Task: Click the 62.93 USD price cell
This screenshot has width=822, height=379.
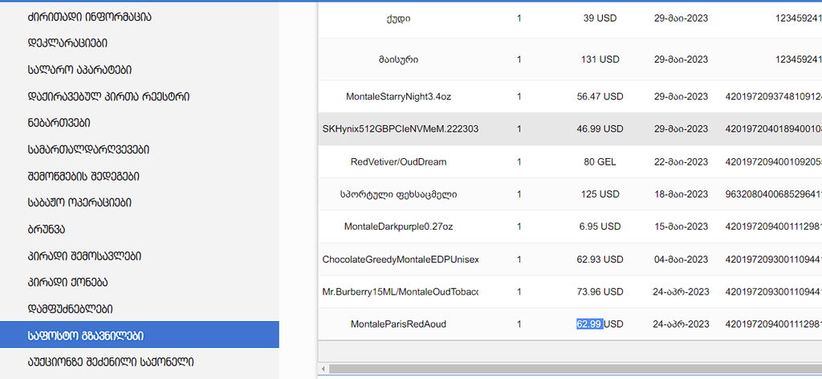Action: click(600, 259)
